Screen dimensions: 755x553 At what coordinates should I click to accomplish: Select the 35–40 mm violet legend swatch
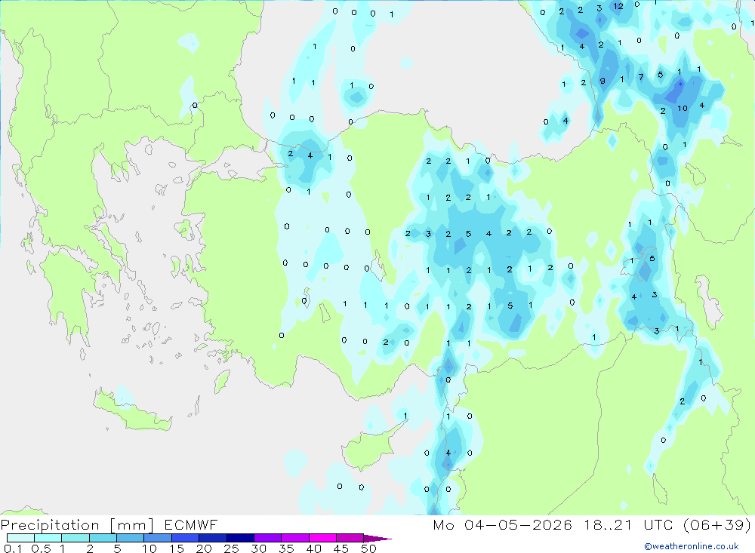click(x=295, y=538)
